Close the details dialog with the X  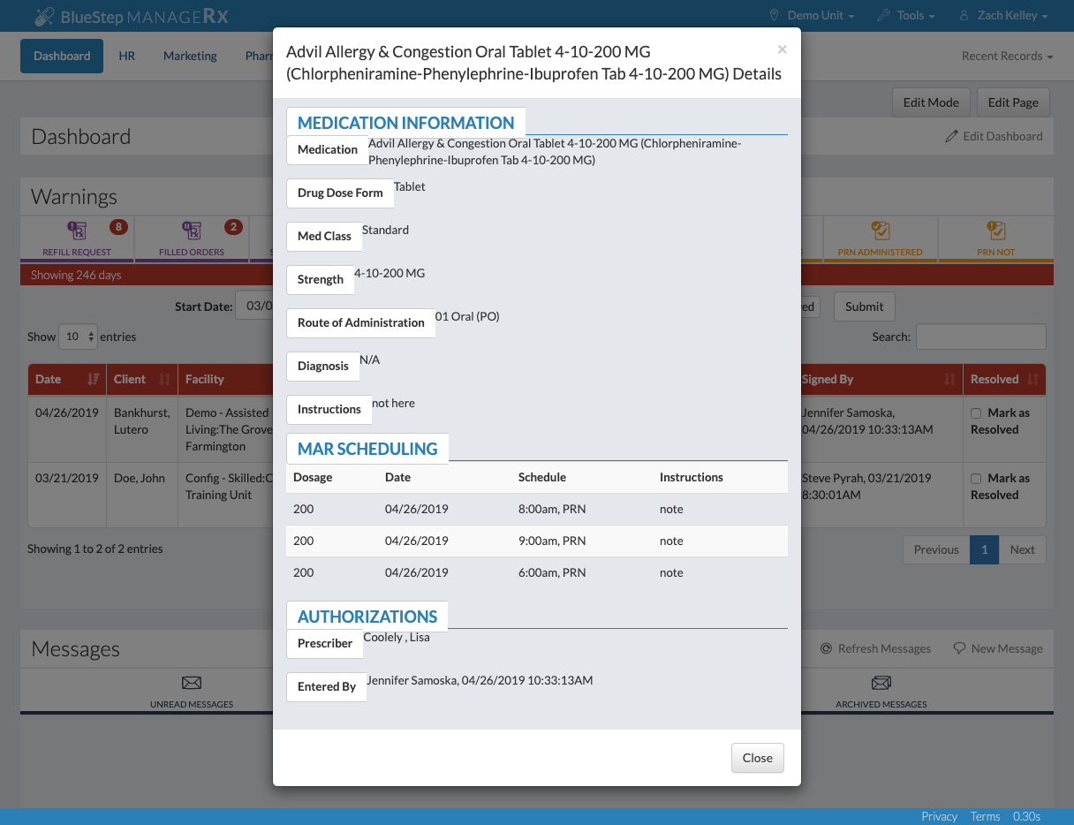tap(782, 50)
